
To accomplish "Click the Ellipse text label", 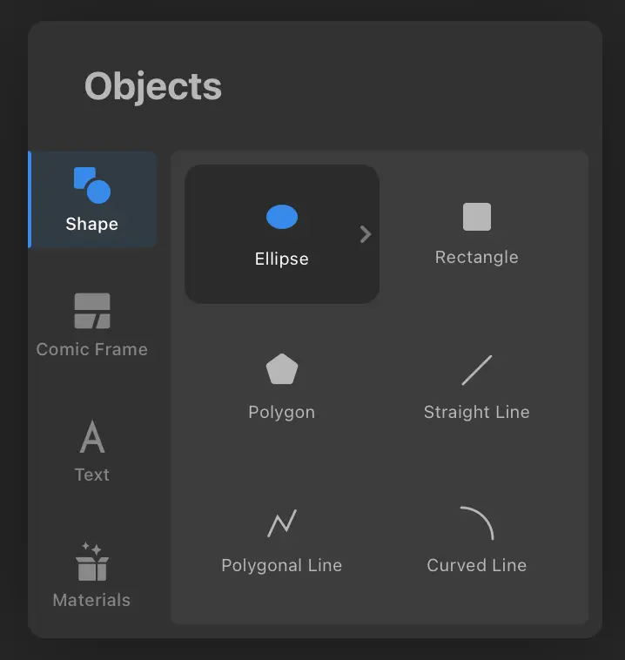I will click(282, 259).
